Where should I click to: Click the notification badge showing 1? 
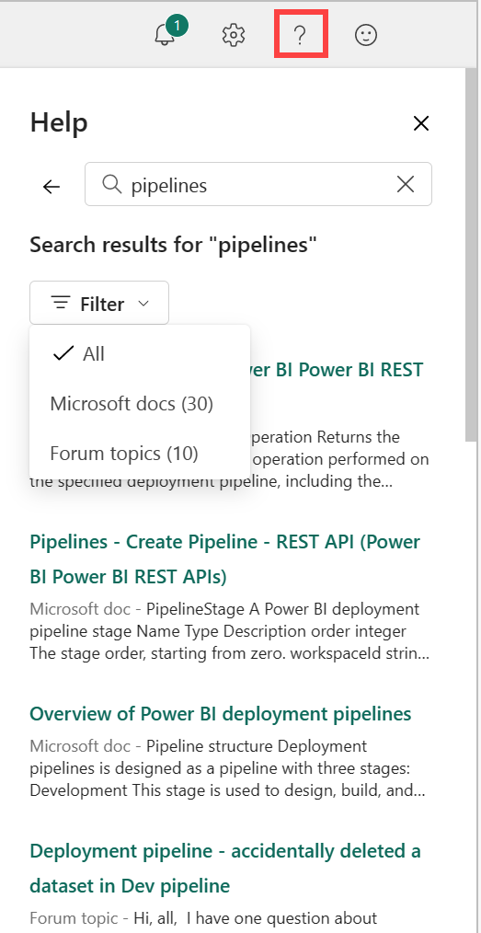click(178, 26)
